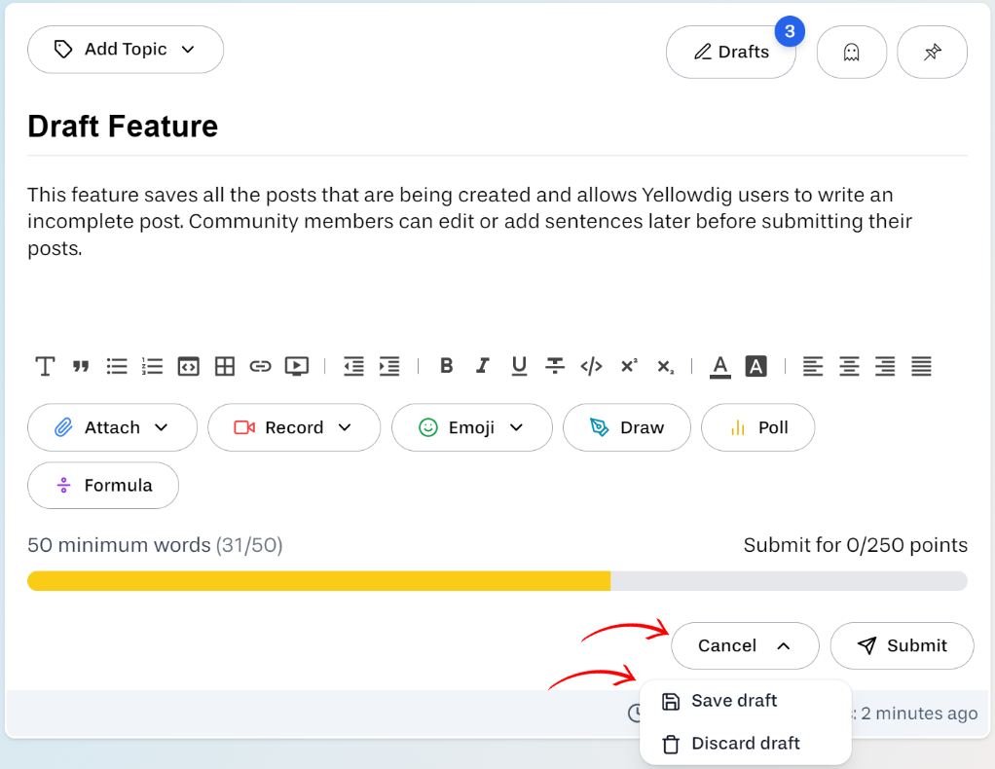This screenshot has height=769, width=995.
Task: Toggle bold formatting
Action: coord(447,366)
